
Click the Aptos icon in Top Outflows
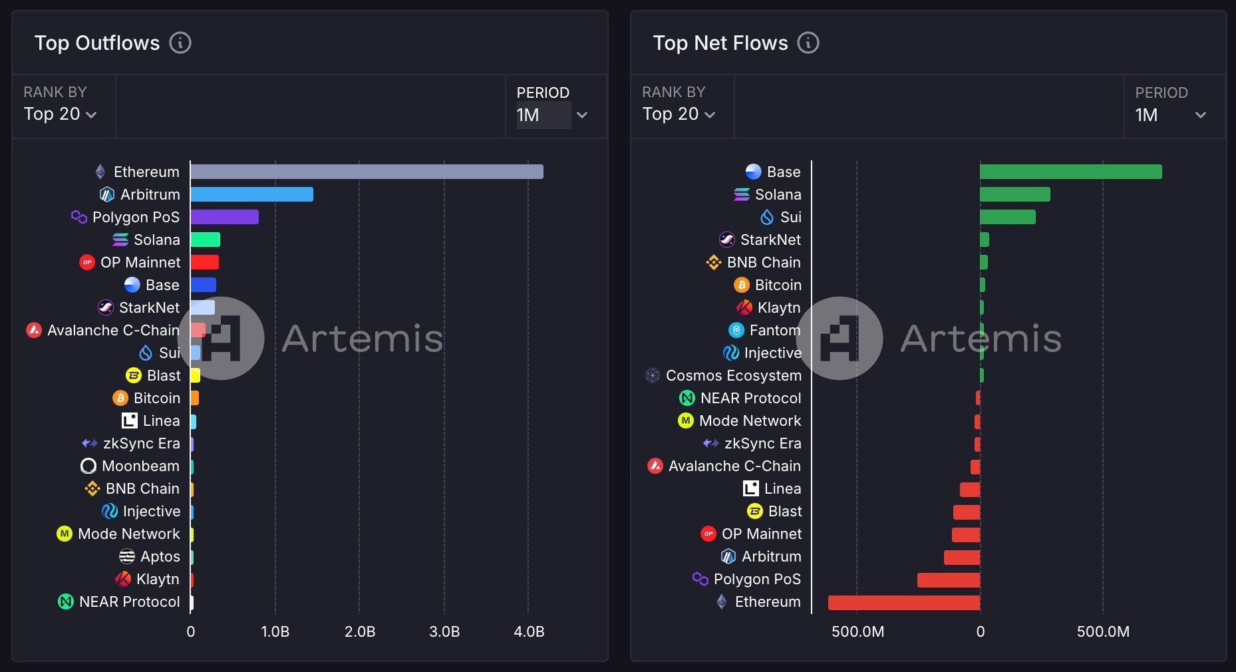pyautogui.click(x=127, y=556)
